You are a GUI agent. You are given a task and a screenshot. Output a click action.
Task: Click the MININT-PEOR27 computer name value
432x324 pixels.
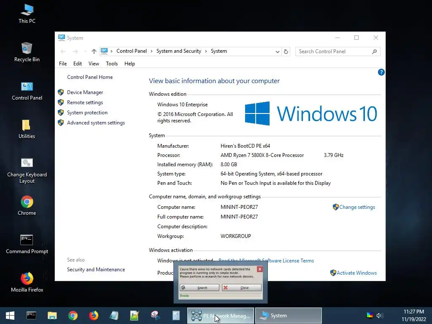tap(239, 207)
